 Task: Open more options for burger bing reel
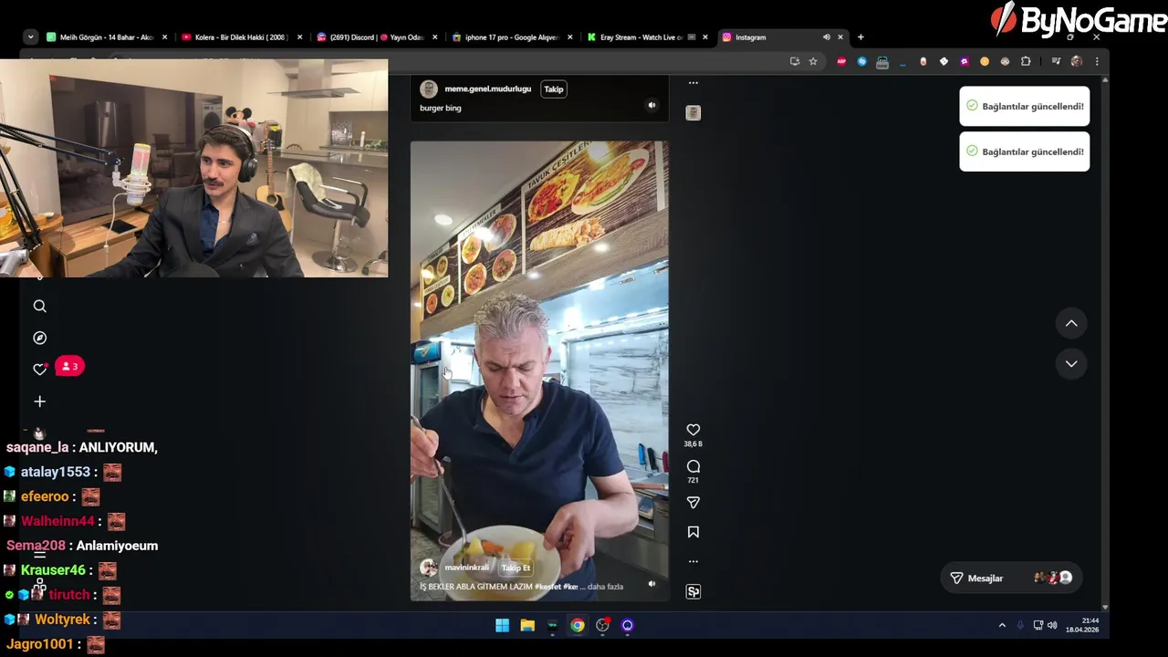click(693, 83)
